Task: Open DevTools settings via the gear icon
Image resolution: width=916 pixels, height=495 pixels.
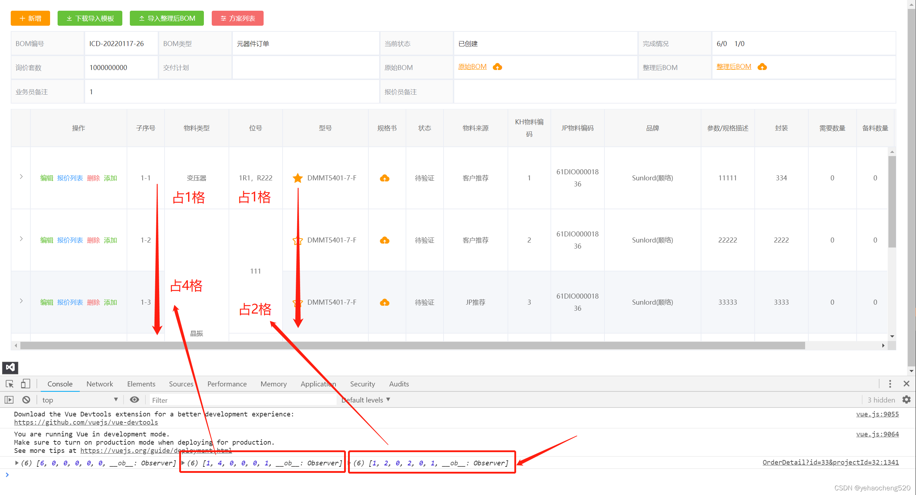Action: (906, 400)
